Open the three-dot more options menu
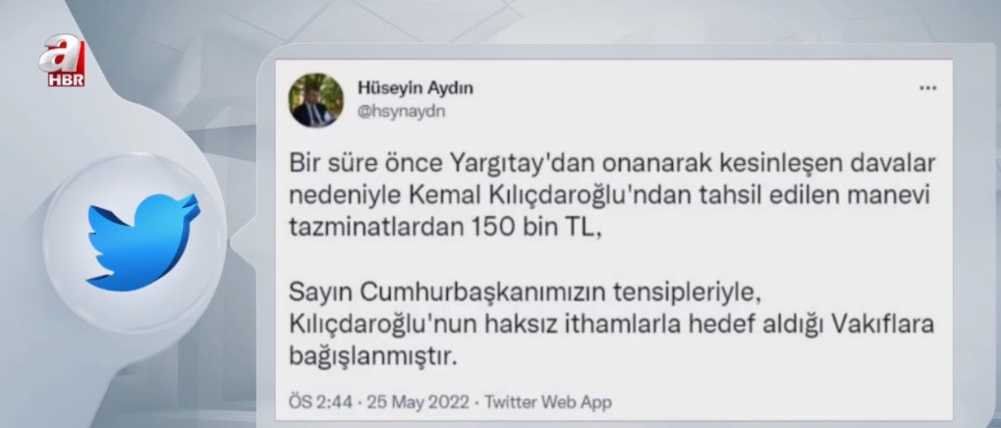 click(927, 88)
